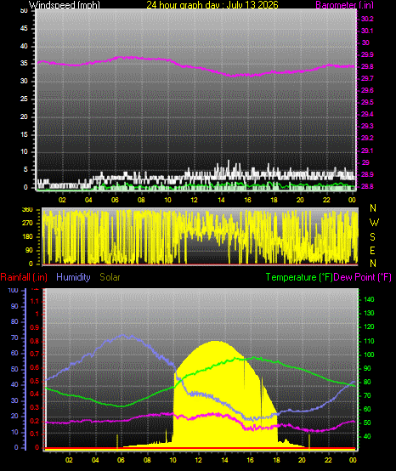Click the "Solar" legend label
396x471 pixels.
[110, 277]
